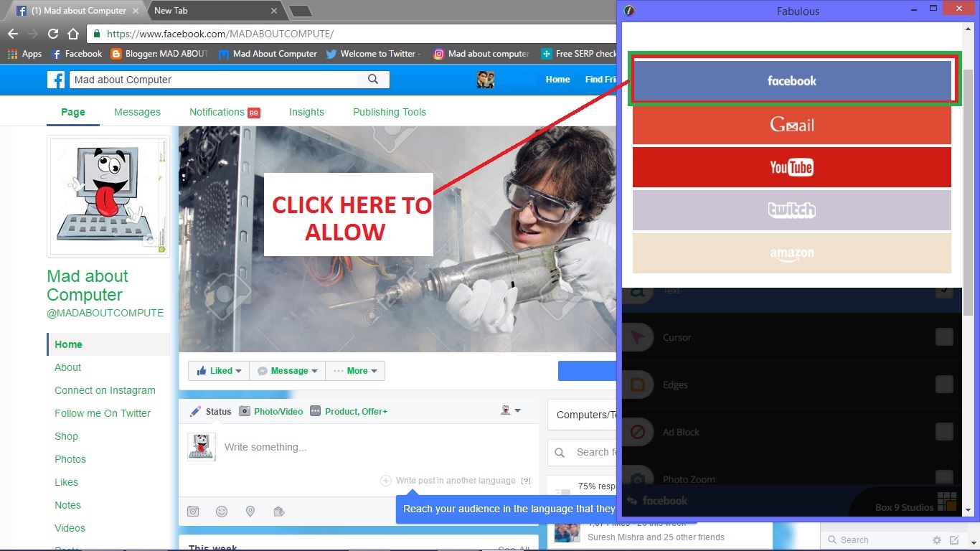The image size is (980, 551).
Task: Open the More dropdown under the cover photo
Action: [355, 371]
